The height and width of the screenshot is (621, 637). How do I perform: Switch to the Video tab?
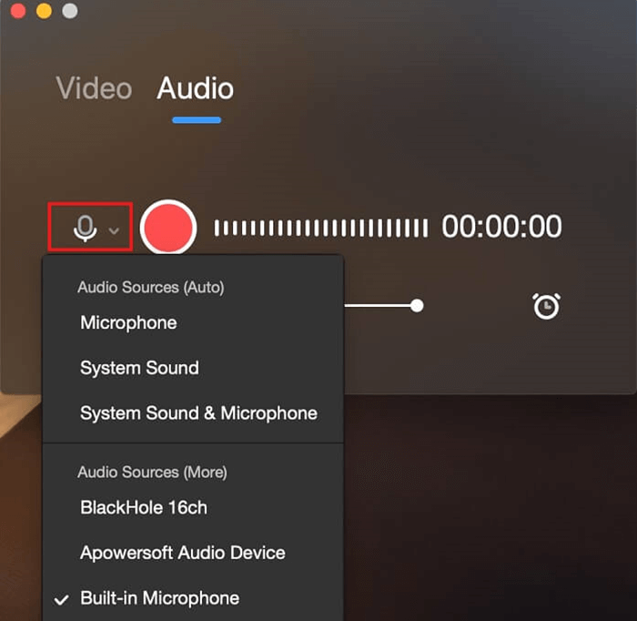click(94, 88)
